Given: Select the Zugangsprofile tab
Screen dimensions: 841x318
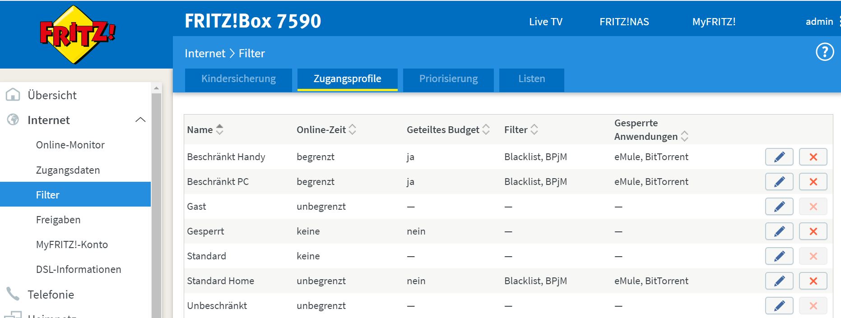Looking at the screenshot, I should coord(348,79).
